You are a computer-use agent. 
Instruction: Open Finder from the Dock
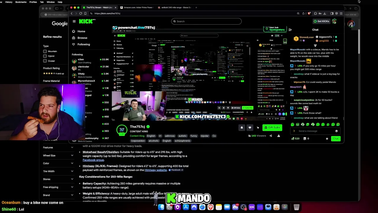point(161,207)
